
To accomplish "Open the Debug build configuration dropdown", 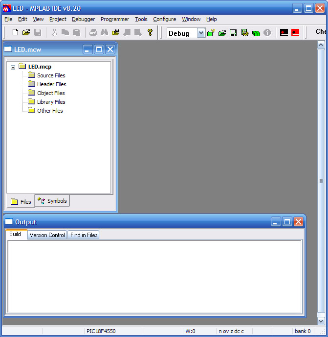I will pyautogui.click(x=201, y=33).
